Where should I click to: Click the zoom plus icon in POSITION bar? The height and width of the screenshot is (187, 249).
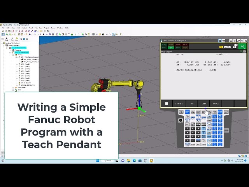241,51
